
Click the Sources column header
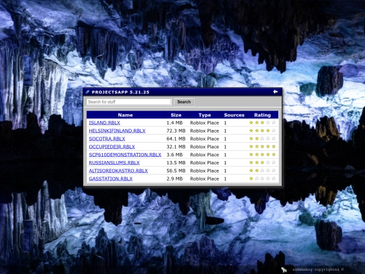coord(234,115)
